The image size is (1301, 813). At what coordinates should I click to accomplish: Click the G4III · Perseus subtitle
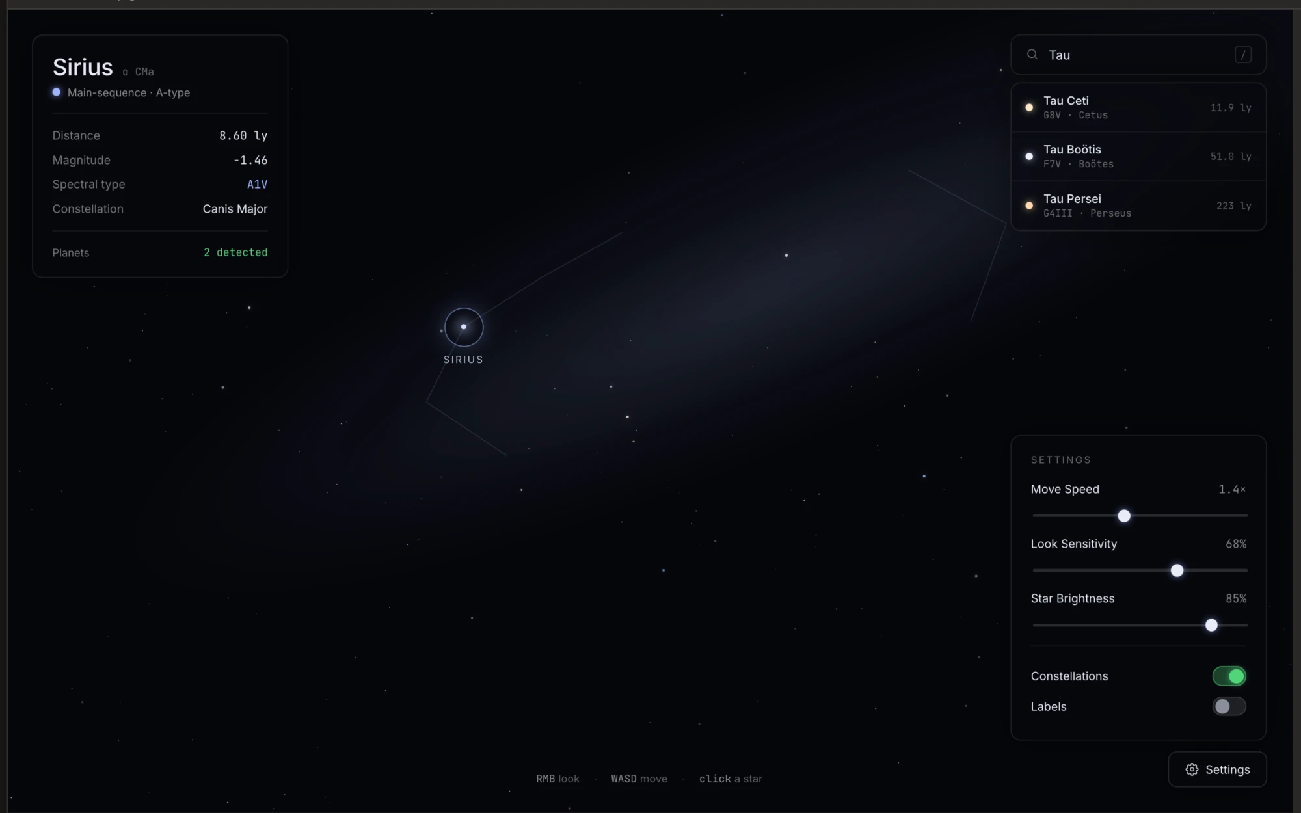pos(1087,213)
